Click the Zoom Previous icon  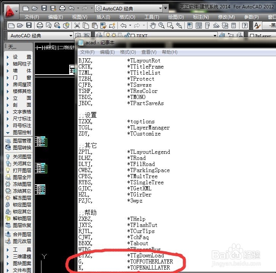click(x=179, y=26)
